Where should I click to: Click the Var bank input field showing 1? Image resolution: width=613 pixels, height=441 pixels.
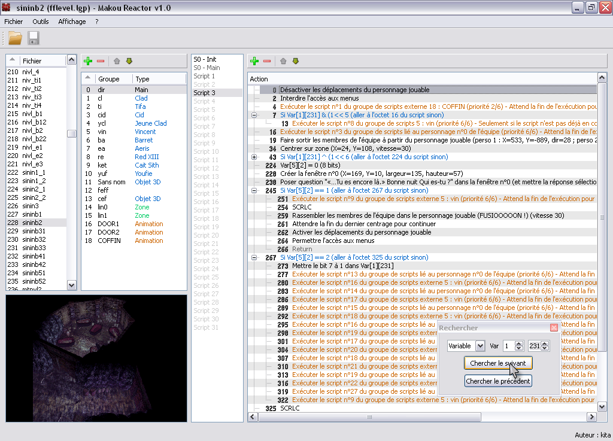coord(509,346)
